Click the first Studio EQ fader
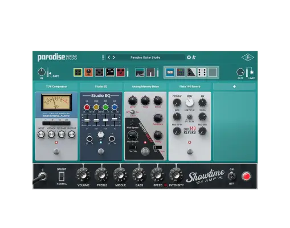Screen dimensions: 290x228 pos(87,120)
